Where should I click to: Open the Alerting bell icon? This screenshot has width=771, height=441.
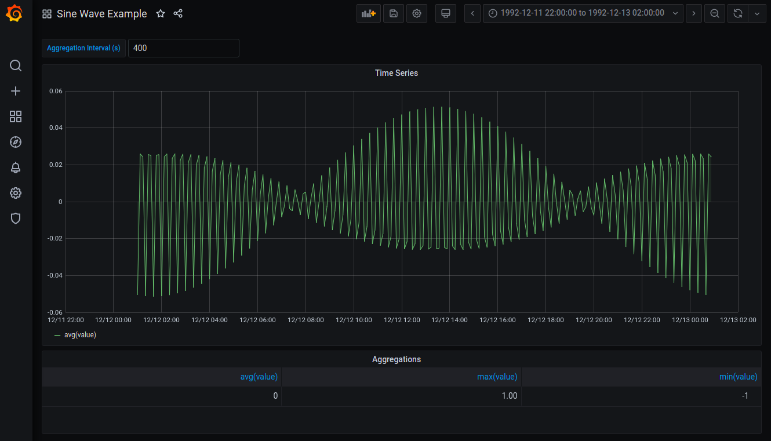[16, 167]
